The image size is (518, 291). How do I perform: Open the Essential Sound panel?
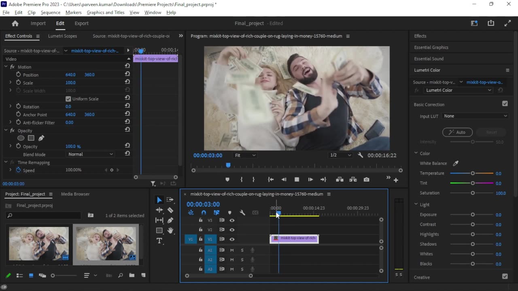[x=429, y=59]
